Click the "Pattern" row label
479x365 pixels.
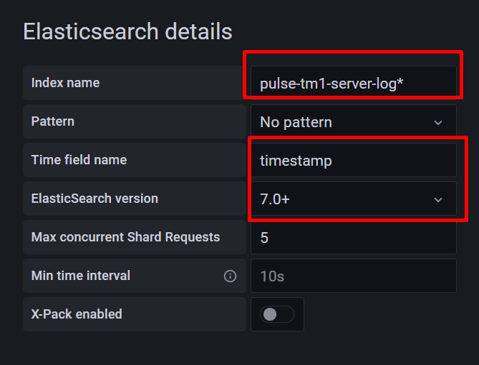click(x=52, y=121)
